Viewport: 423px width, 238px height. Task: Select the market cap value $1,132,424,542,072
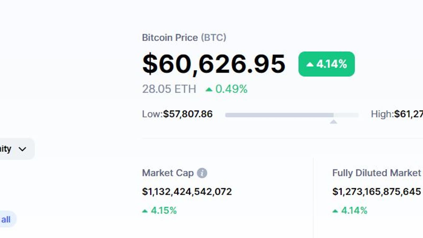pyautogui.click(x=187, y=192)
